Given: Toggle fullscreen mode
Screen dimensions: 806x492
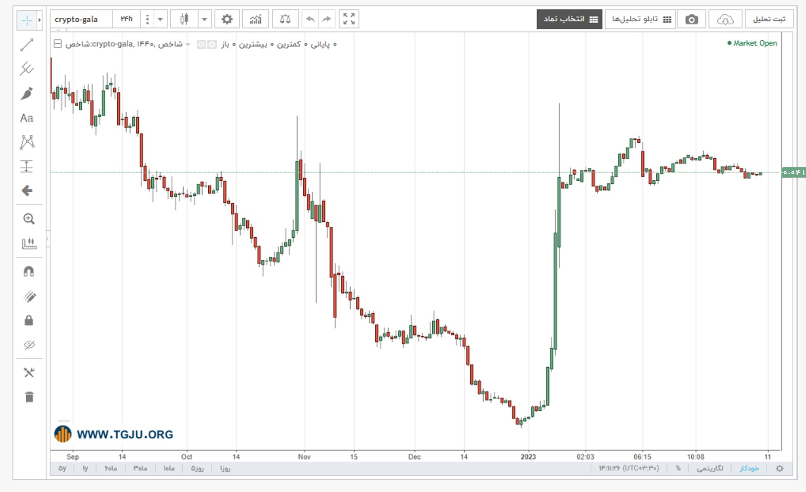Looking at the screenshot, I should (x=349, y=19).
